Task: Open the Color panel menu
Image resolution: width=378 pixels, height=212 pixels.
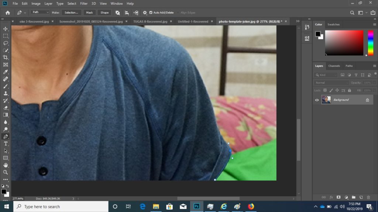Action: (x=374, y=25)
